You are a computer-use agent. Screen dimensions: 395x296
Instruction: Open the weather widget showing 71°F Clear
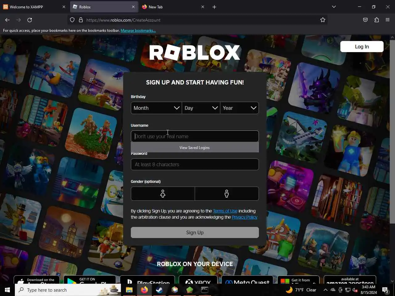coord(301,290)
